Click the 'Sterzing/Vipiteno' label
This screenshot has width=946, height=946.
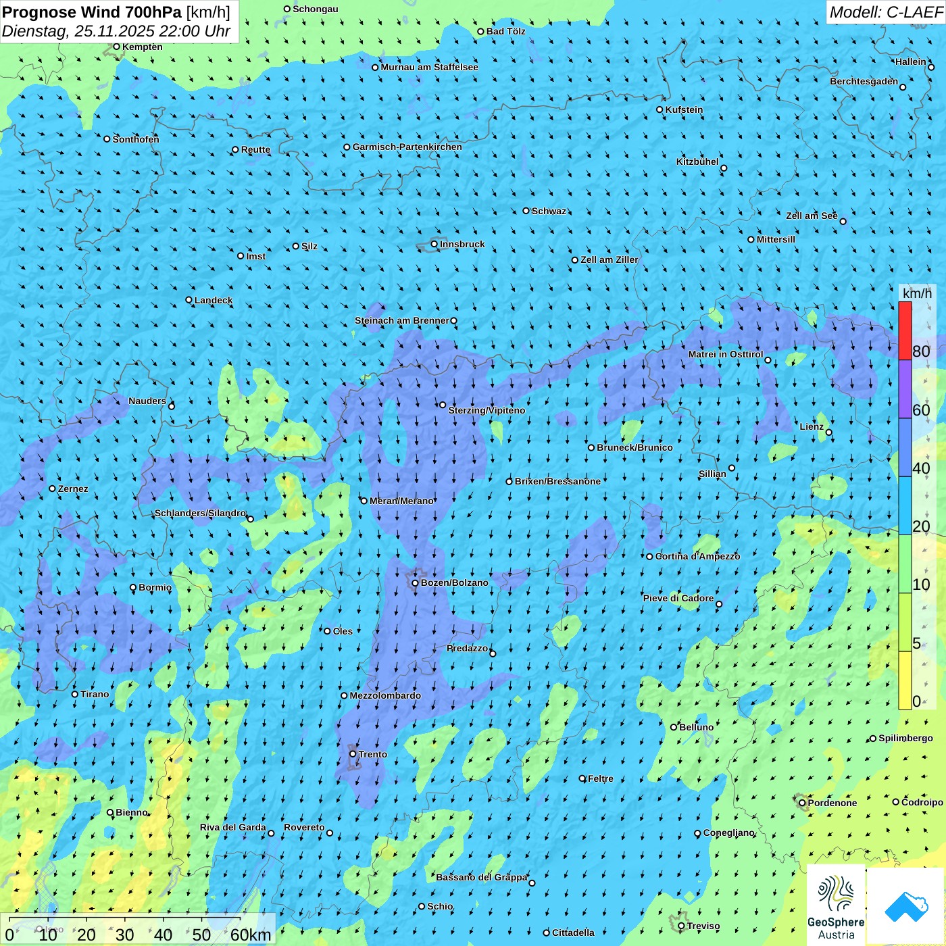click(487, 410)
